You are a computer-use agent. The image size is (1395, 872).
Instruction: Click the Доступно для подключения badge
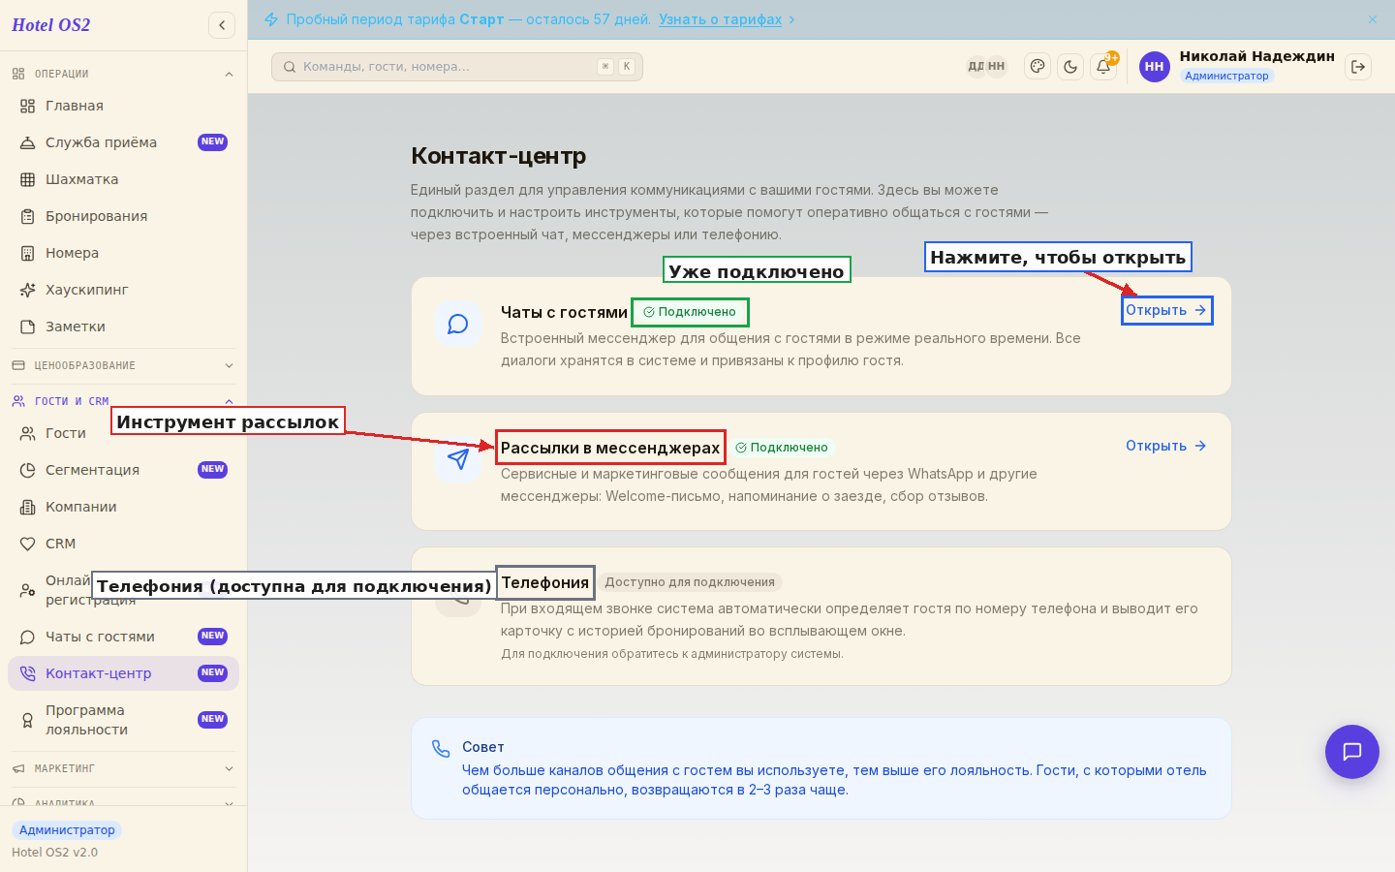click(x=690, y=582)
